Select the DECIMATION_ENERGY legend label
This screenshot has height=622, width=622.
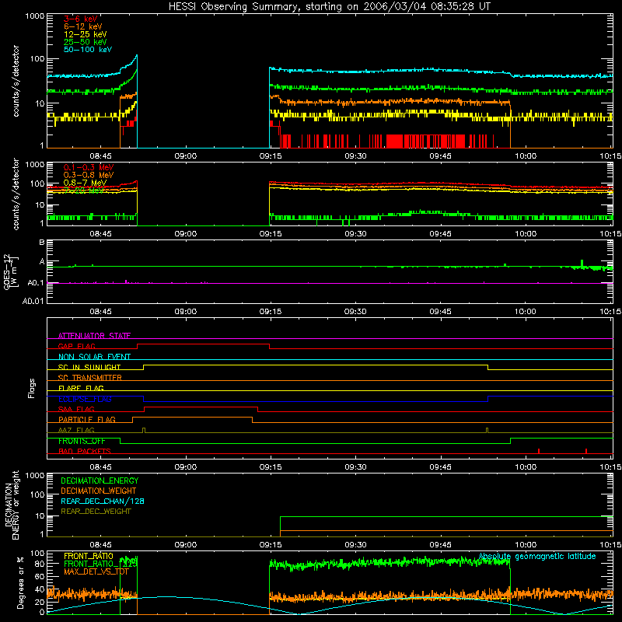[x=100, y=480]
